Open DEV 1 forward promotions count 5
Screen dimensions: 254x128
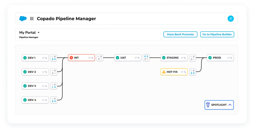tap(54, 59)
